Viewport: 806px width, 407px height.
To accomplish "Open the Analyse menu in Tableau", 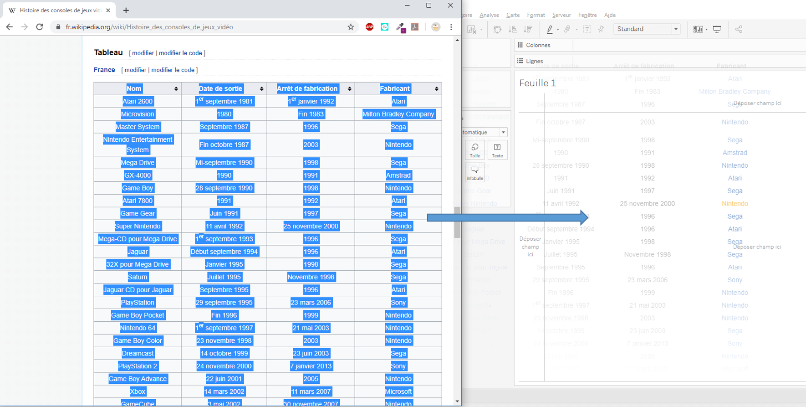I will [x=489, y=15].
